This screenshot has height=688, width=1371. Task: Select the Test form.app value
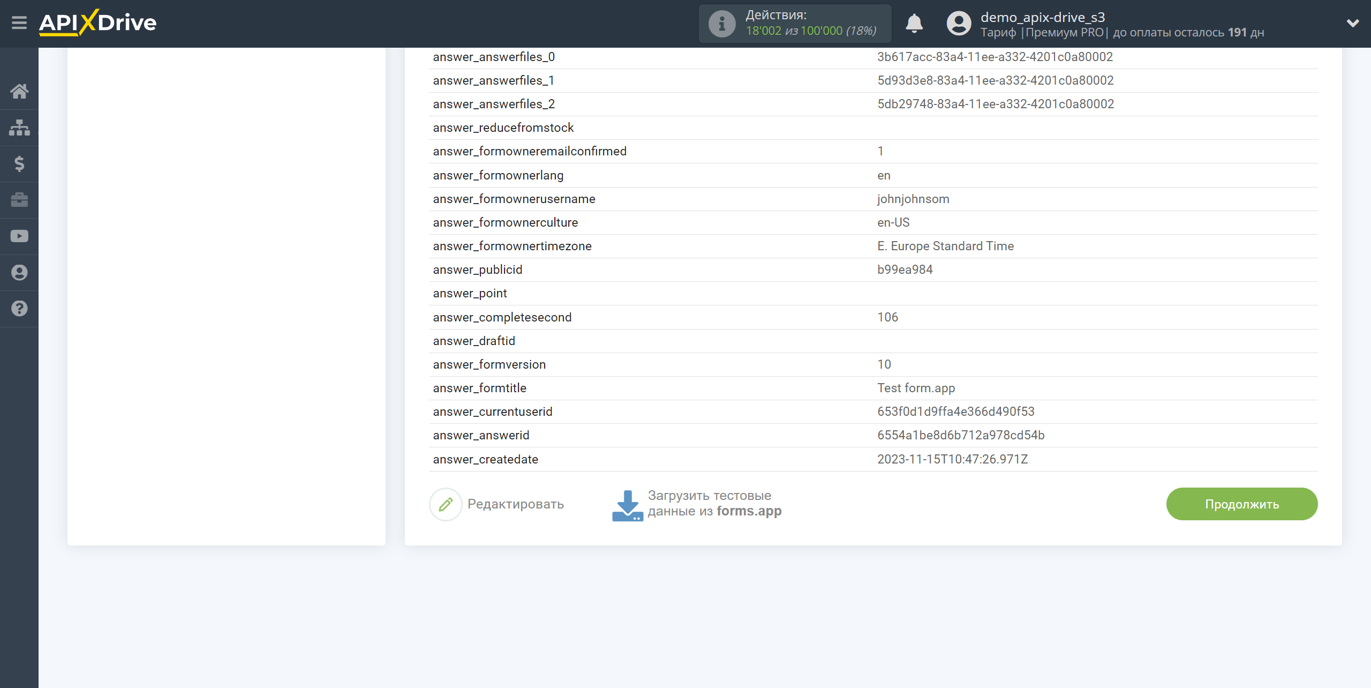click(x=916, y=388)
